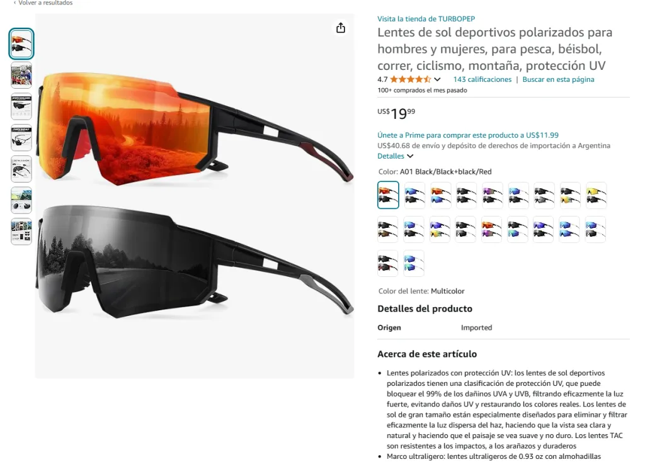
Task: Select last thumbnail with package contents
Action: 21,232
